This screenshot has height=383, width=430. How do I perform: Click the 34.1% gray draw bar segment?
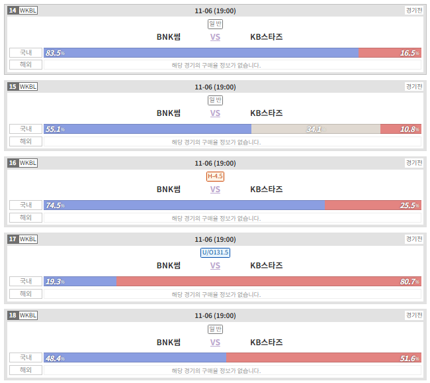tap(316, 129)
